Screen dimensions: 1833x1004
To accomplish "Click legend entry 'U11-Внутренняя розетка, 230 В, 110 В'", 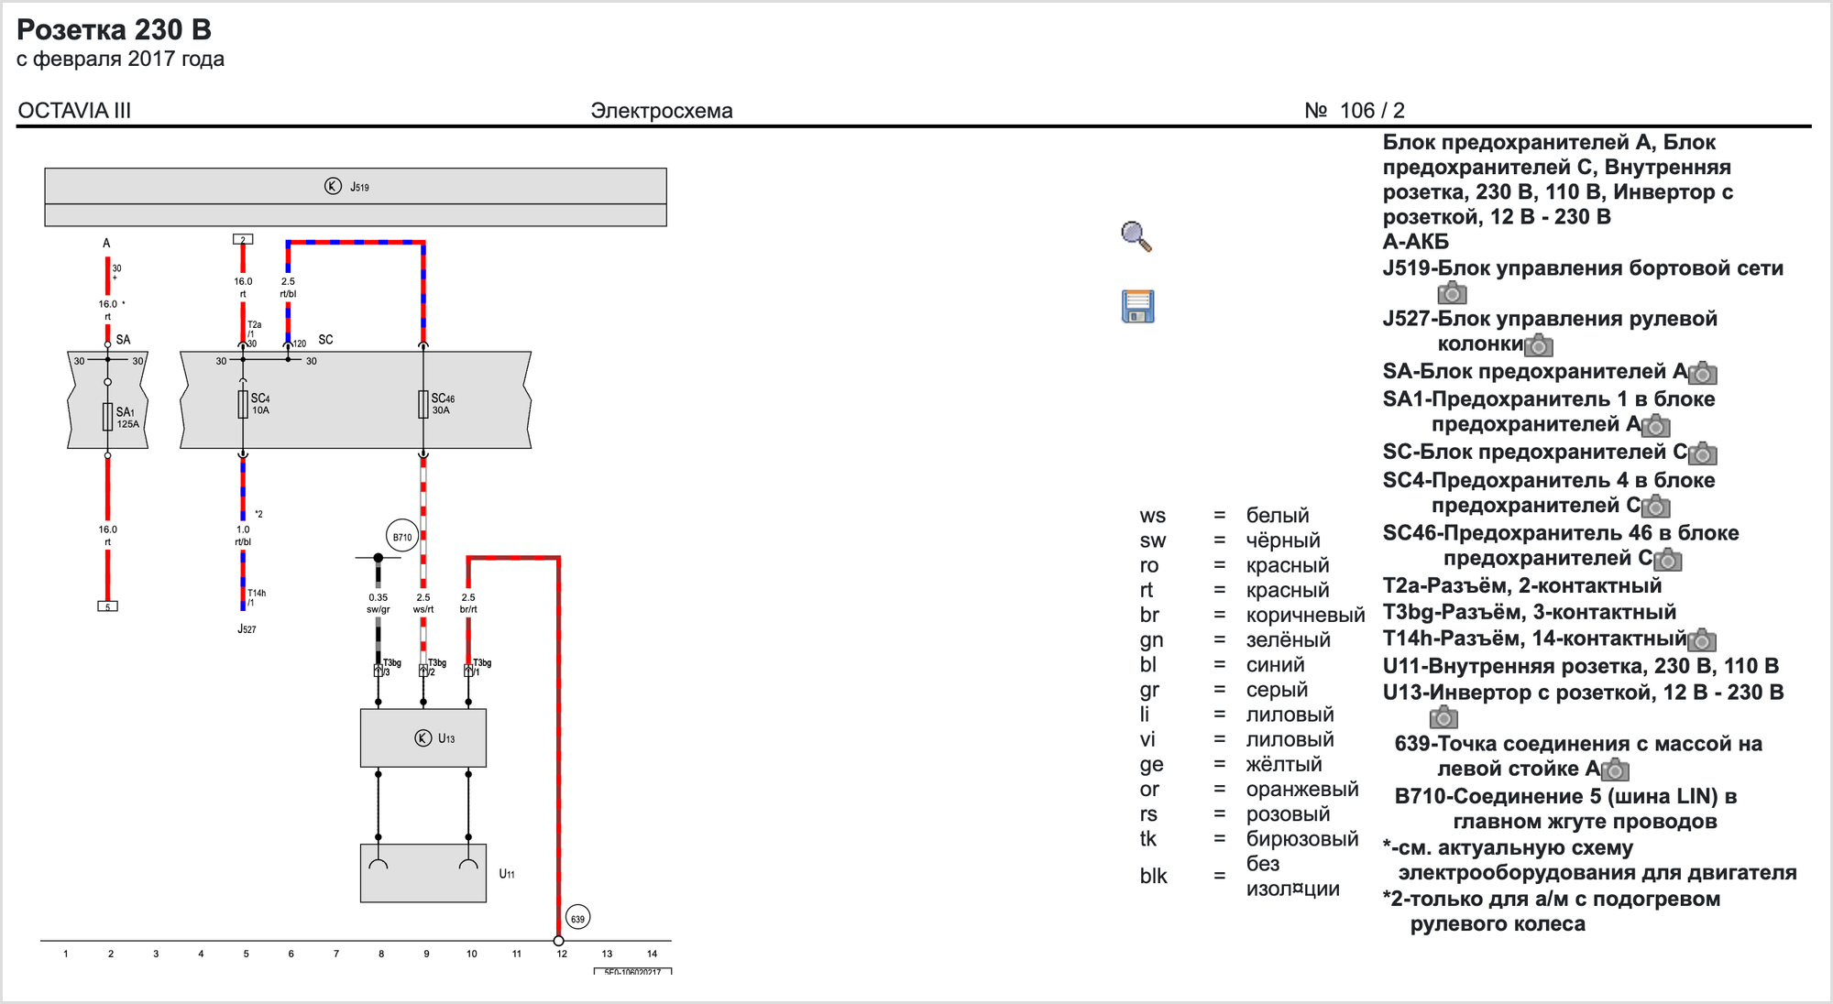I will (1581, 666).
